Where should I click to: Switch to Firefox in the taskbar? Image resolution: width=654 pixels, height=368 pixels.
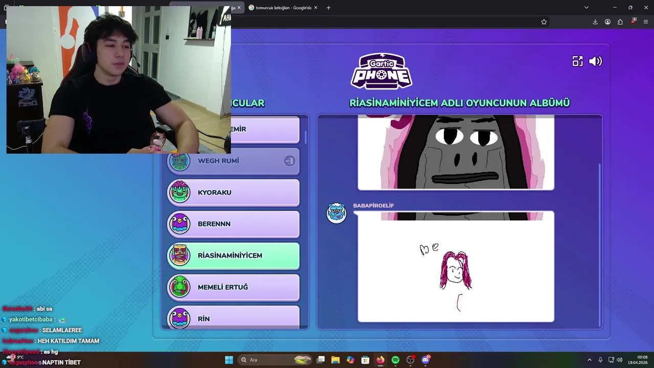tap(380, 360)
